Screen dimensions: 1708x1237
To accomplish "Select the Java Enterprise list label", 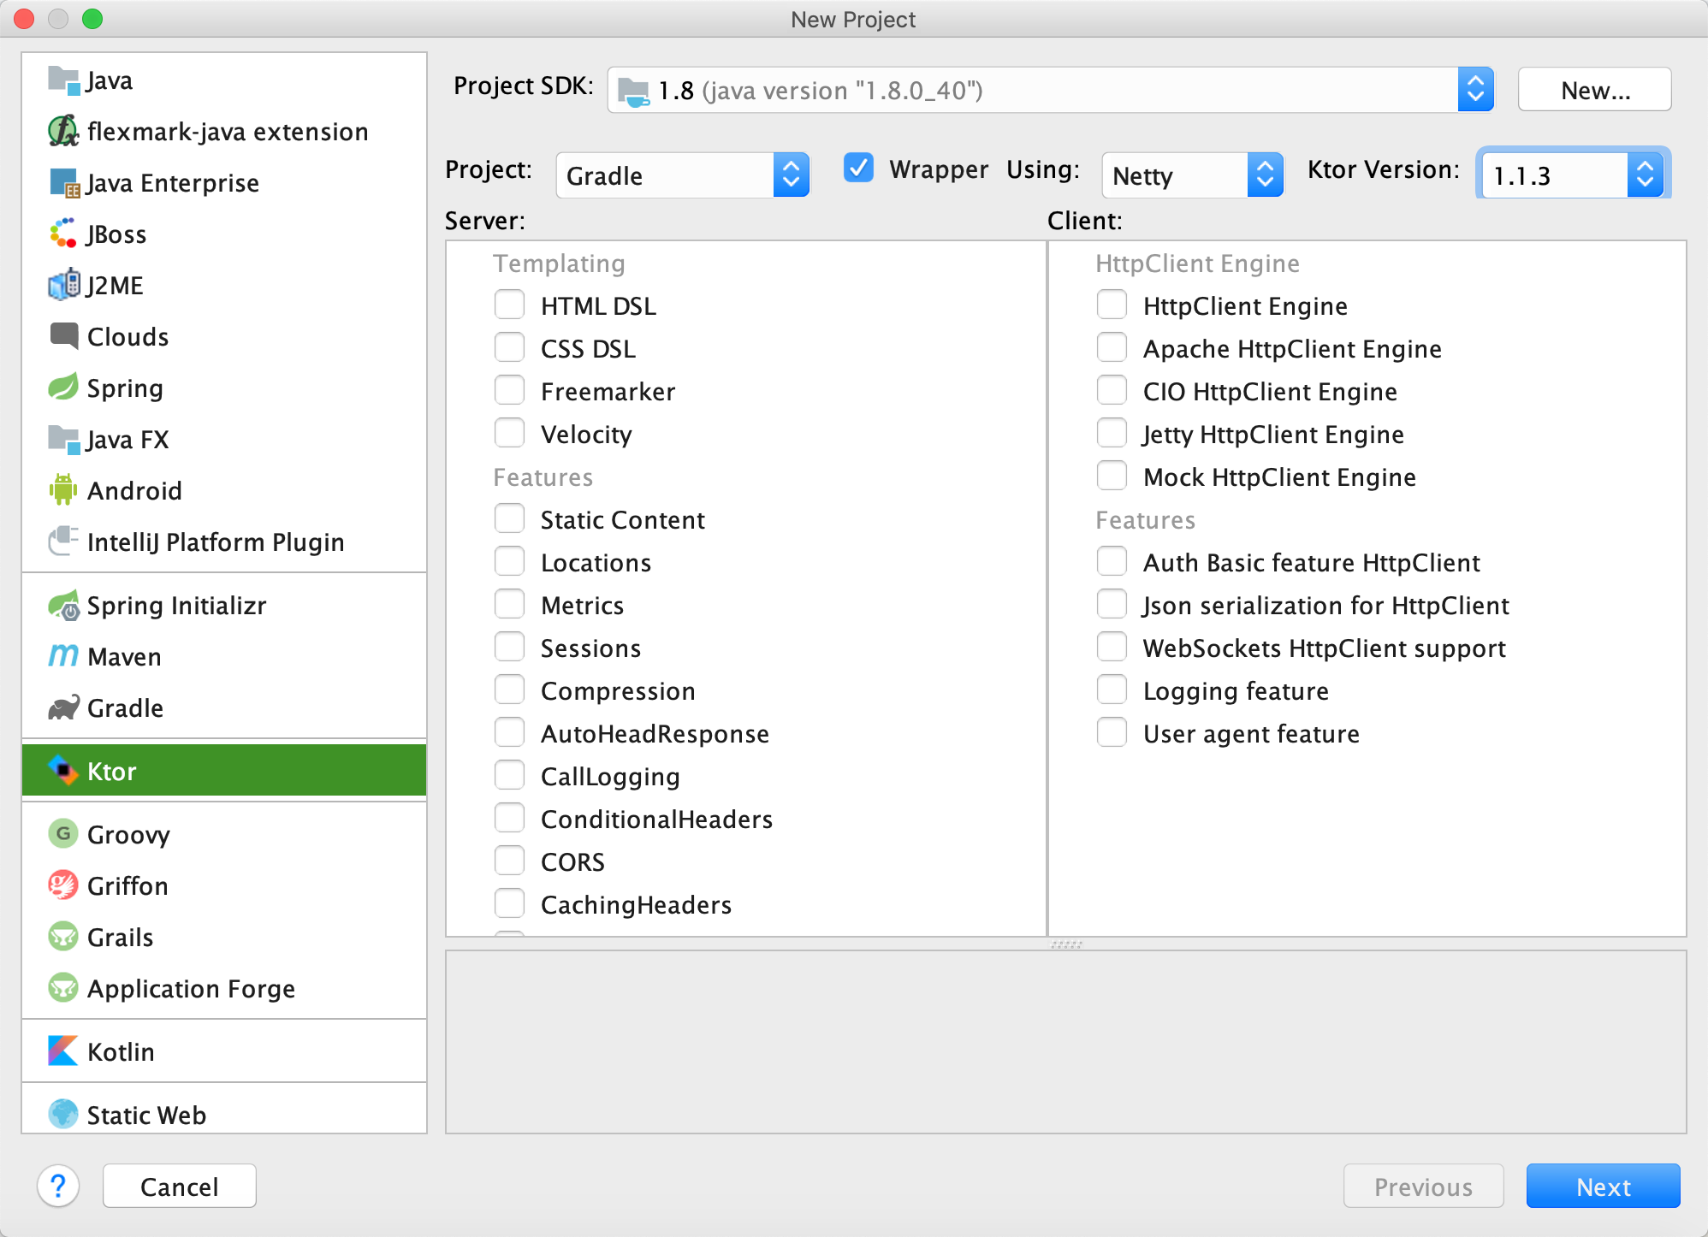I will [173, 183].
